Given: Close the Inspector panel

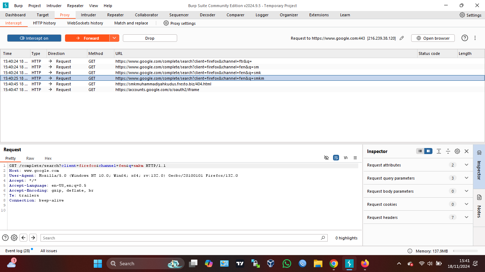Looking at the screenshot, I should 467,151.
